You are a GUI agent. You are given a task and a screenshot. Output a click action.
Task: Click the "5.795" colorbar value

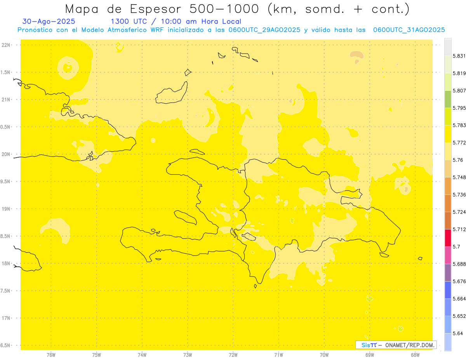tap(459, 108)
